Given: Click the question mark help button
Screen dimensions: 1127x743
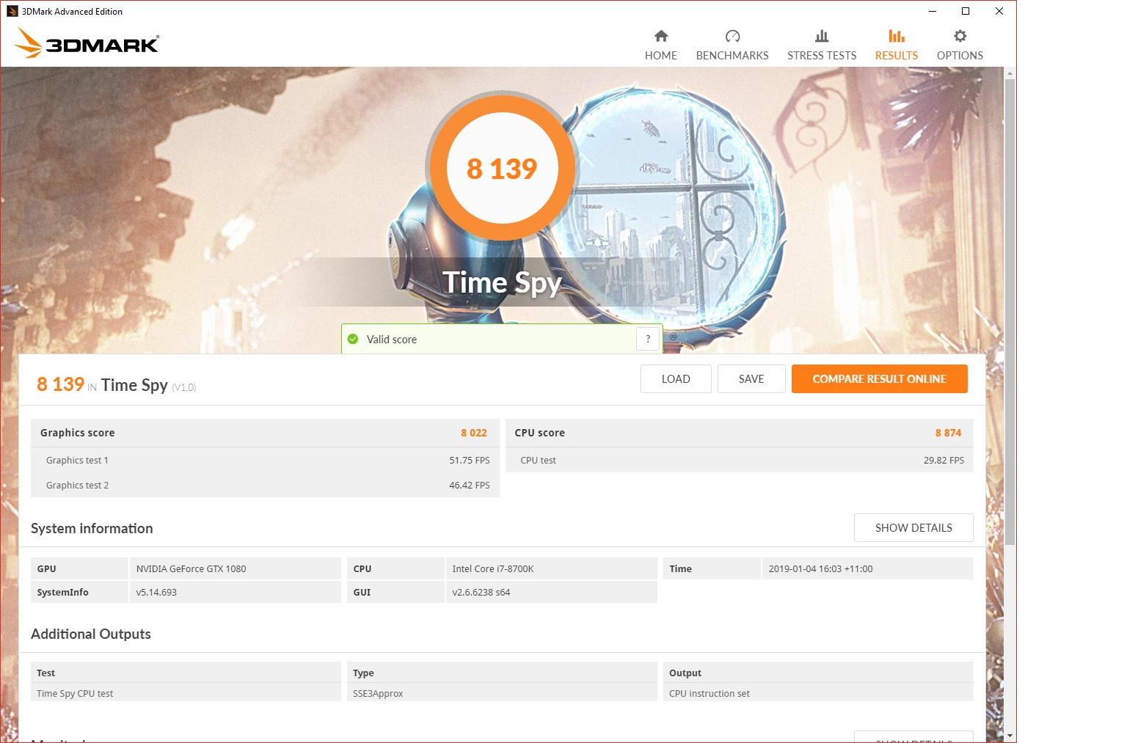Looking at the screenshot, I should [x=648, y=339].
